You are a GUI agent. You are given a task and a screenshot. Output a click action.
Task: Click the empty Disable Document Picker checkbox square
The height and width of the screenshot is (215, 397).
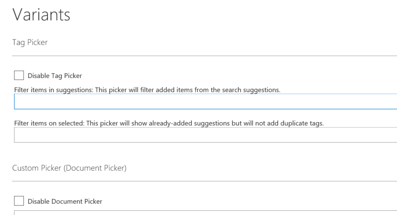point(19,201)
